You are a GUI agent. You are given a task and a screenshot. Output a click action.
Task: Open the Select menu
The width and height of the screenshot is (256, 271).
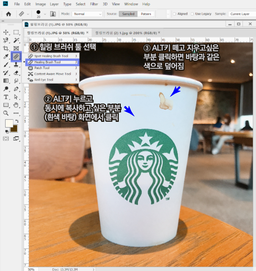tap(81, 4)
